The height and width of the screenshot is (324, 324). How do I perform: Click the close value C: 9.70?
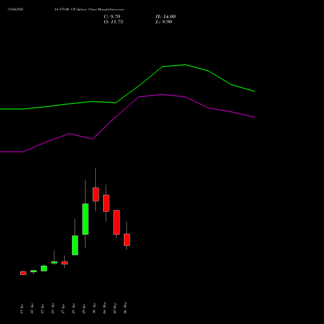[x=112, y=17]
